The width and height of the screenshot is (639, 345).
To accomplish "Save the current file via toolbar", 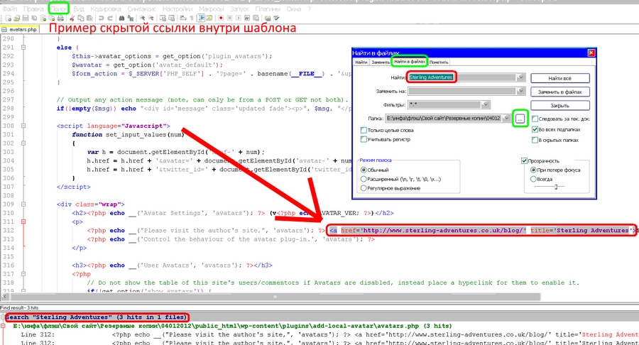I will (x=26, y=18).
